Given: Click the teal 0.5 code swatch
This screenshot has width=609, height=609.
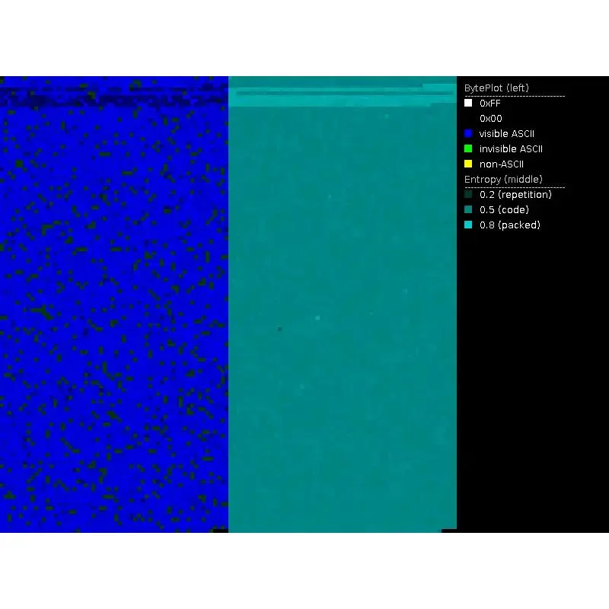Looking at the screenshot, I should [468, 209].
